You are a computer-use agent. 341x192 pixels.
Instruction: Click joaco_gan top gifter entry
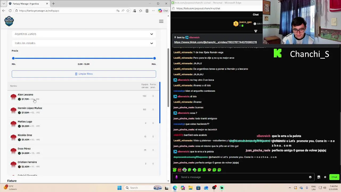[242, 24]
